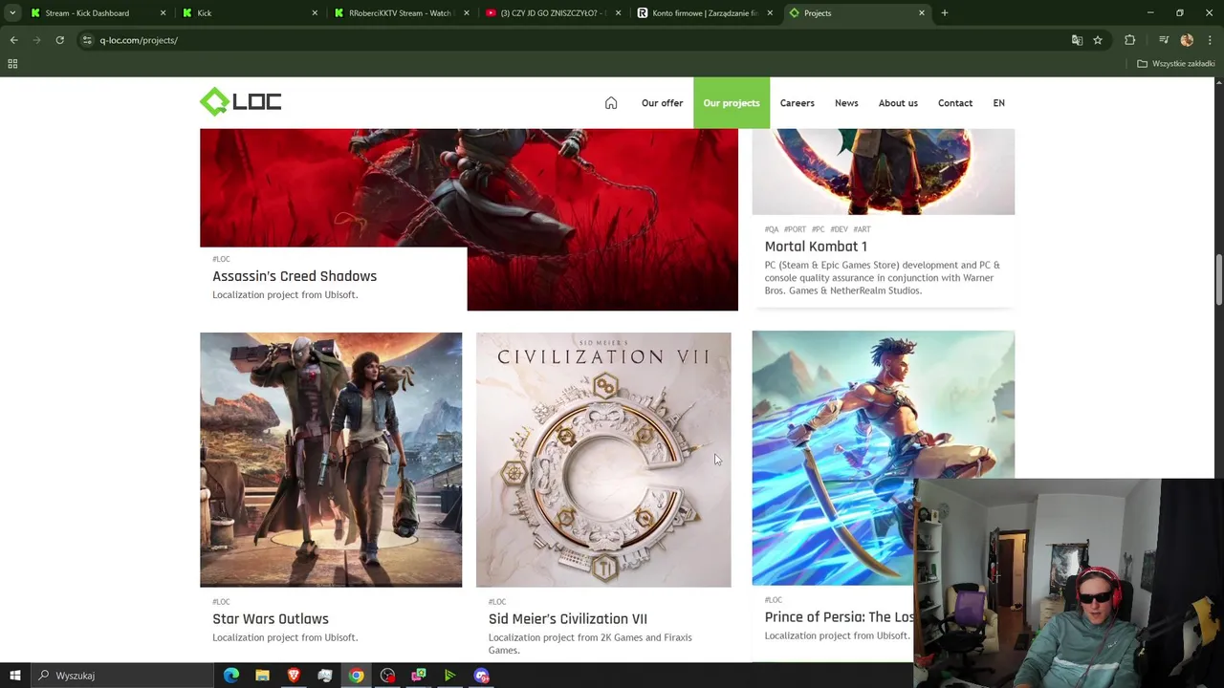This screenshot has height=688, width=1224.
Task: Launch Brave browser from the taskbar
Action: [294, 676]
